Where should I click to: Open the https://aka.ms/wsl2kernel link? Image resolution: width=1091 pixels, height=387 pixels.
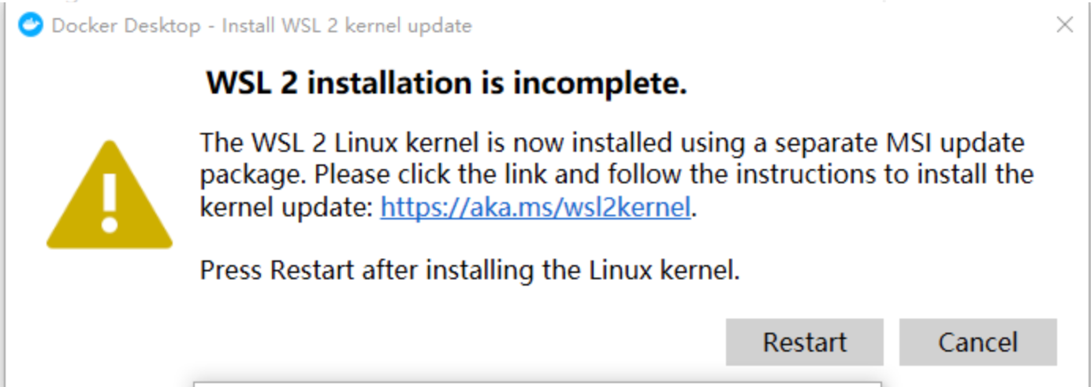535,208
